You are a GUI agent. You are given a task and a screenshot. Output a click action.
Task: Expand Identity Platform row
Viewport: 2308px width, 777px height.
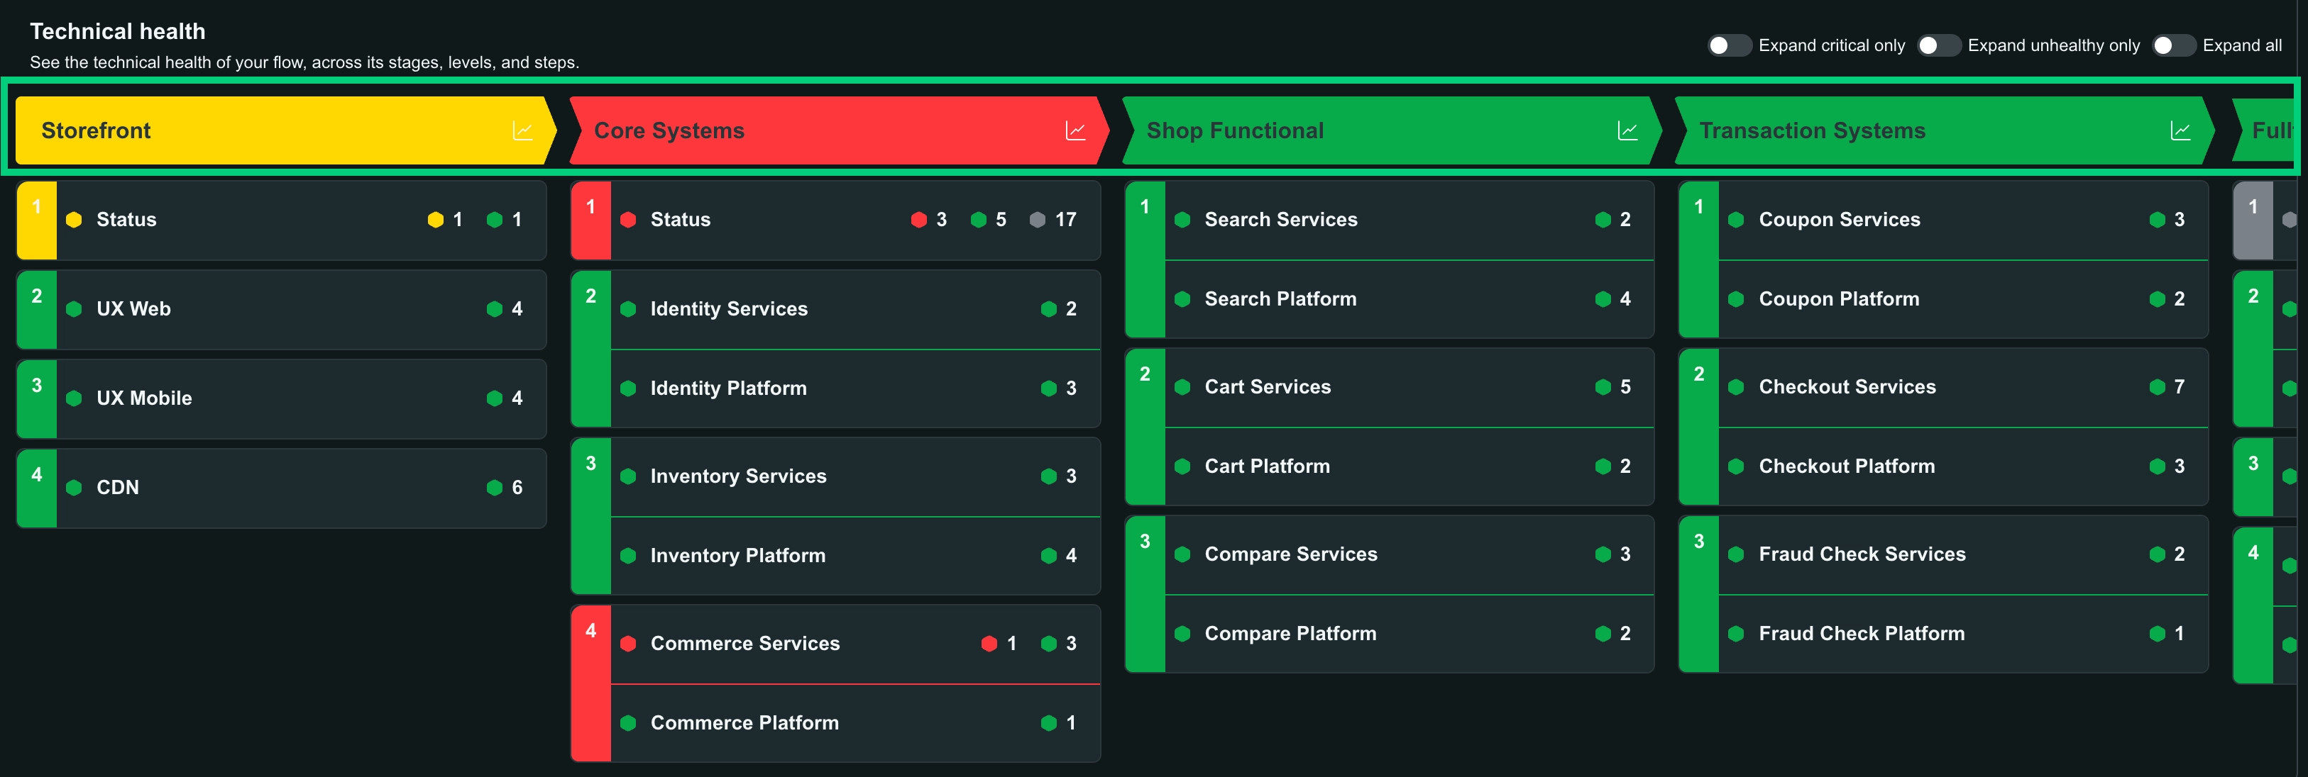point(856,388)
